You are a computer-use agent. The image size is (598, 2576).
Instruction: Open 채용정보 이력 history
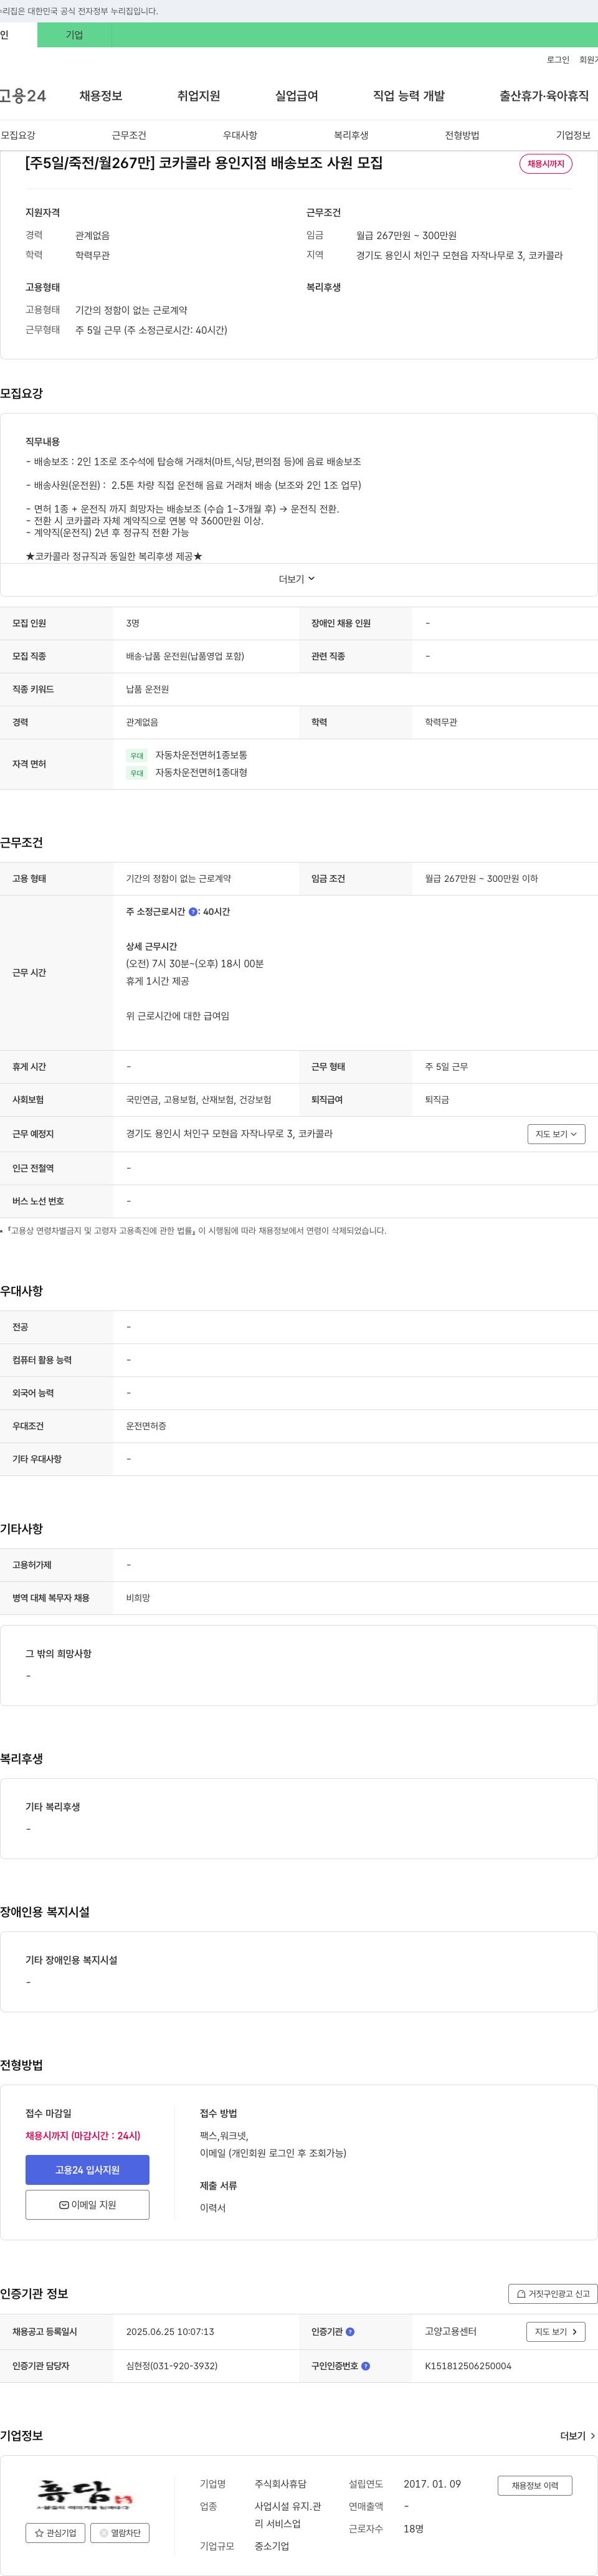[535, 2485]
